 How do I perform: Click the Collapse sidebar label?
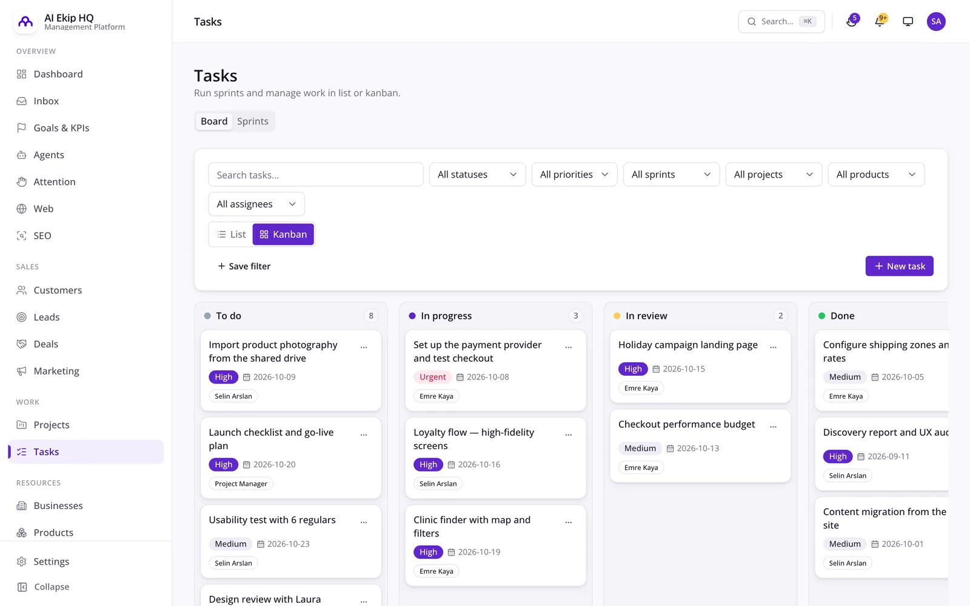pyautogui.click(x=52, y=587)
